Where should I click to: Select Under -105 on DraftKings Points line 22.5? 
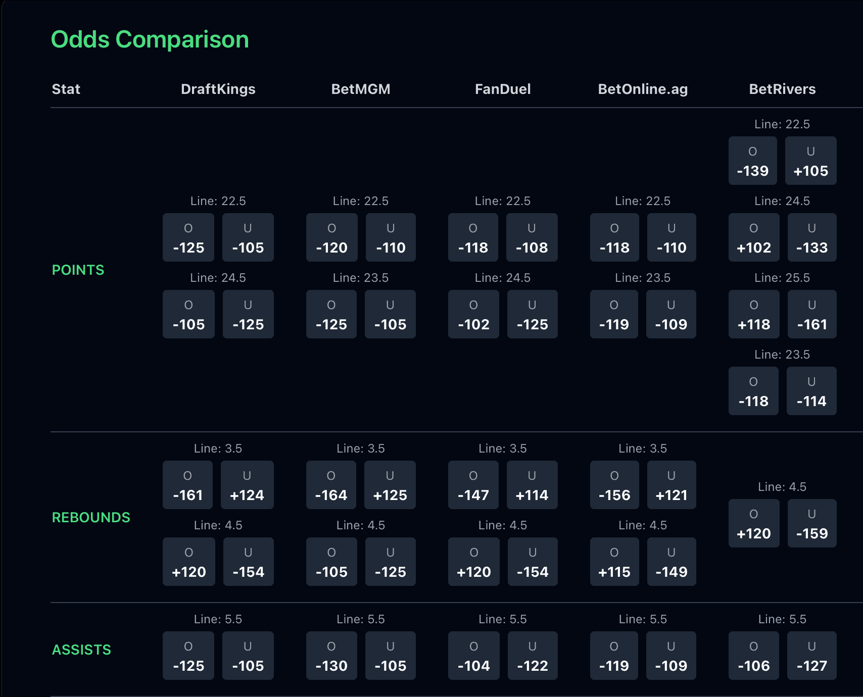pyautogui.click(x=248, y=237)
